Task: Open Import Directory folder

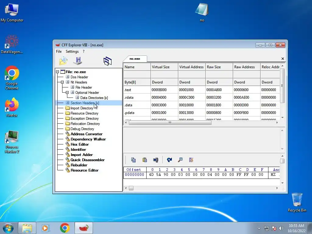Action: click(82, 108)
